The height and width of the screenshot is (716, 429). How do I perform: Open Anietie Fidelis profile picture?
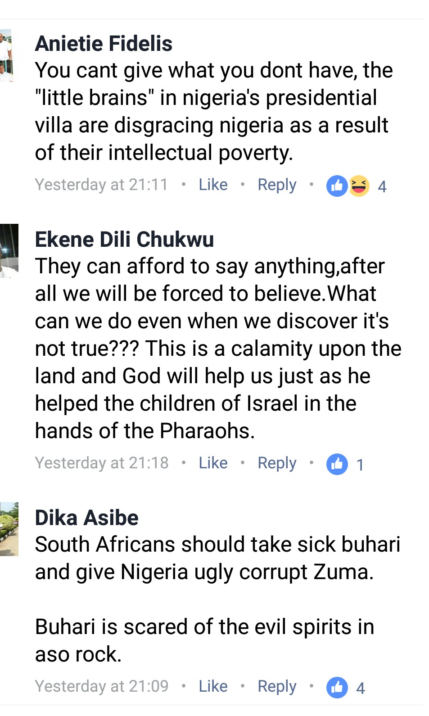click(x=6, y=56)
